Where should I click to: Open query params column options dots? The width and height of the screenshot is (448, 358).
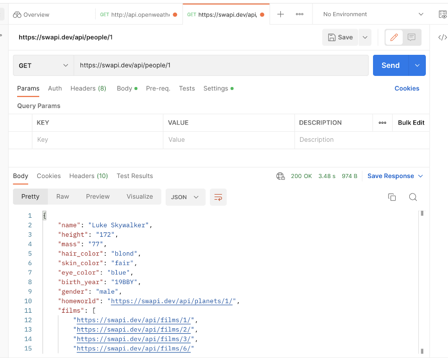(x=382, y=123)
